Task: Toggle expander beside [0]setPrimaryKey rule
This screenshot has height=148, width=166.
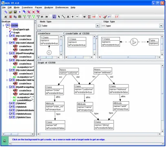Action: (x=7, y=53)
